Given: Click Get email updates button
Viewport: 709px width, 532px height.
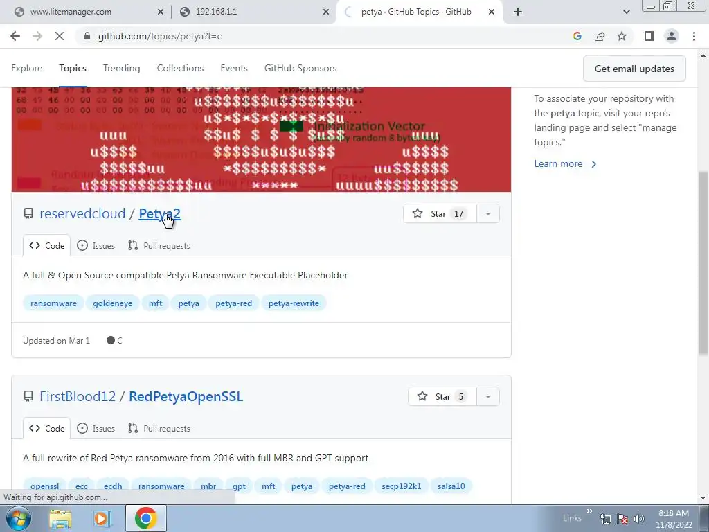Looking at the screenshot, I should pyautogui.click(x=634, y=69).
